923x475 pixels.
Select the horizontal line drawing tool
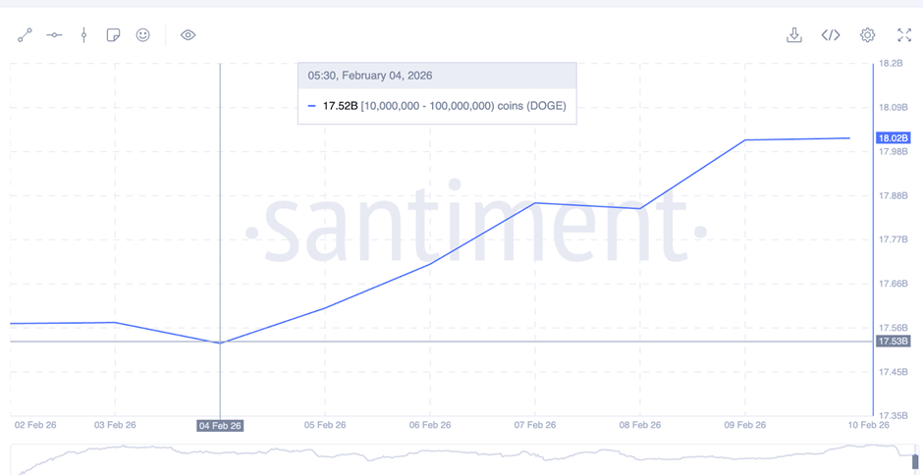(x=54, y=35)
